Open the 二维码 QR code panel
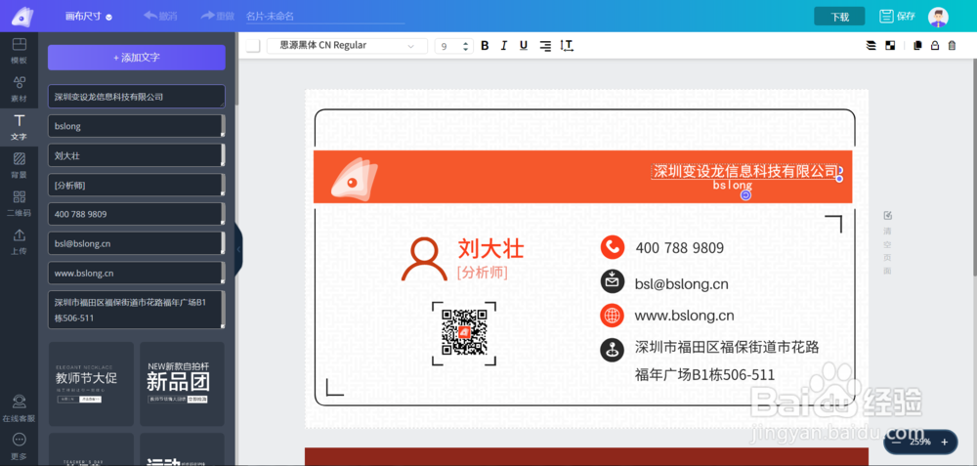977x466 pixels. tap(19, 204)
